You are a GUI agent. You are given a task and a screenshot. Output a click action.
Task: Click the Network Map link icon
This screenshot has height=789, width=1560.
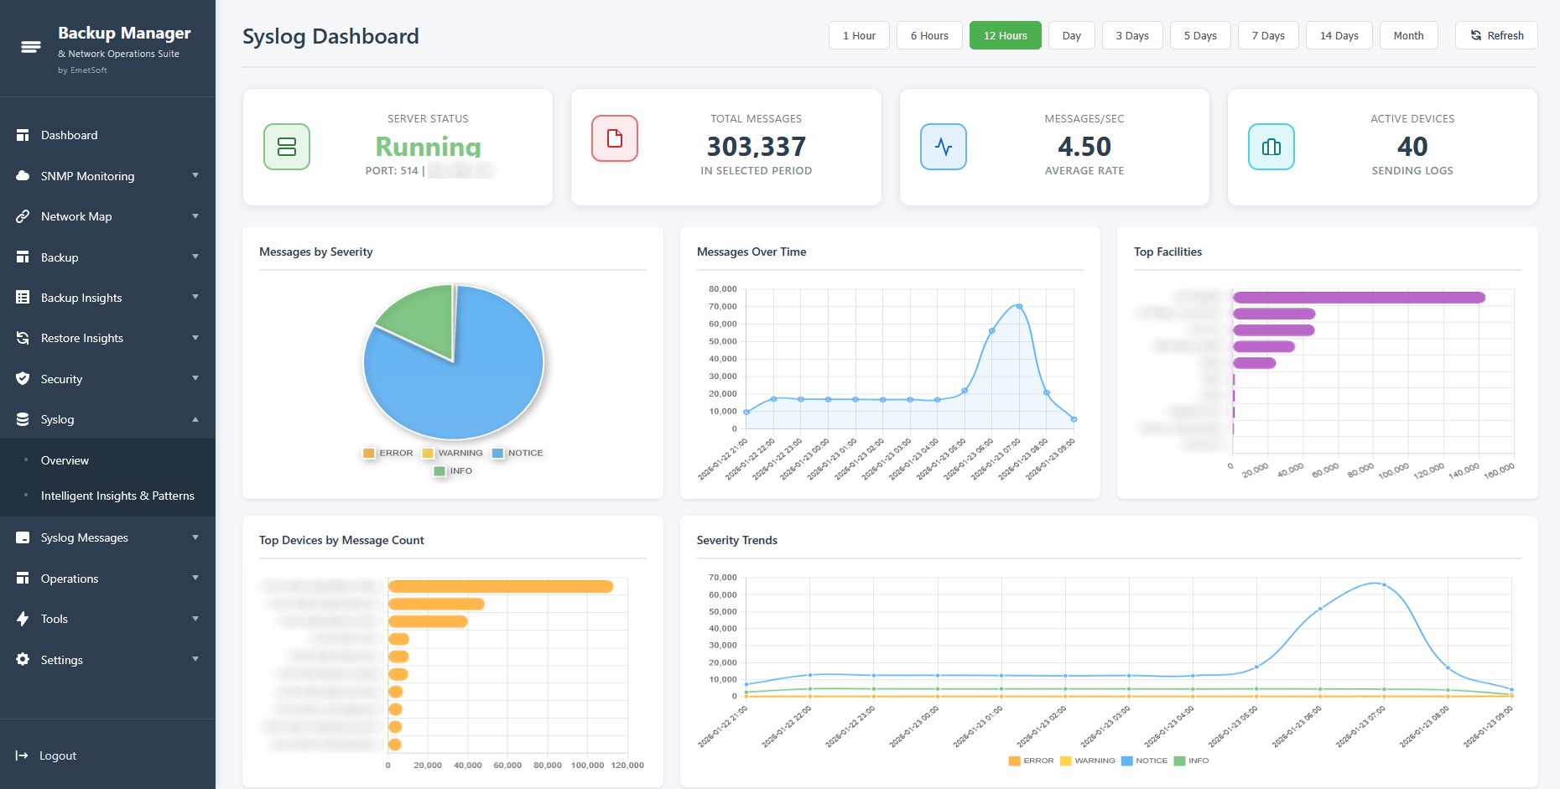coord(23,216)
